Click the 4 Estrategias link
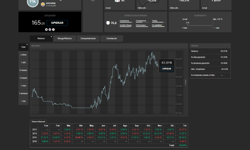 (51, 6)
